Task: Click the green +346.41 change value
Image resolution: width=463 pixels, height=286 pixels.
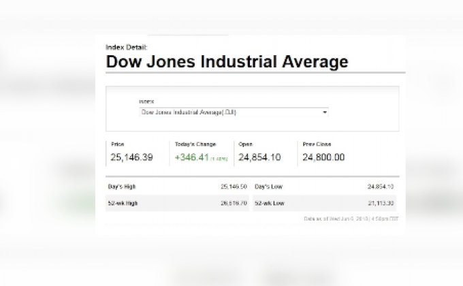Action: (192, 157)
